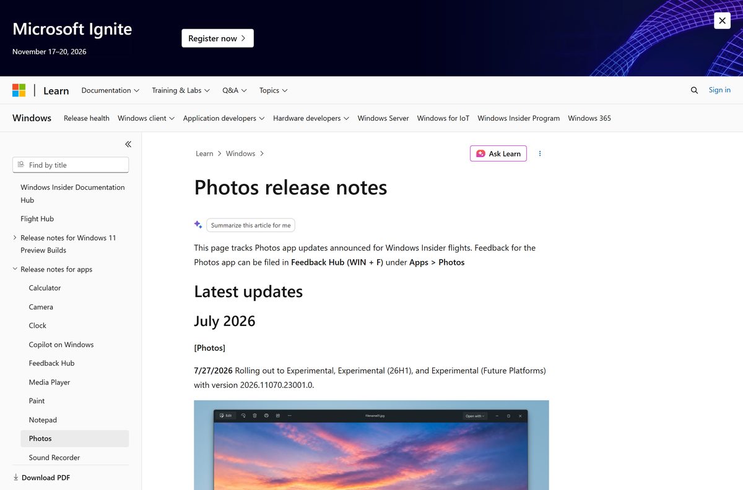
Task: Open the Ask Learn assistant
Action: (498, 153)
